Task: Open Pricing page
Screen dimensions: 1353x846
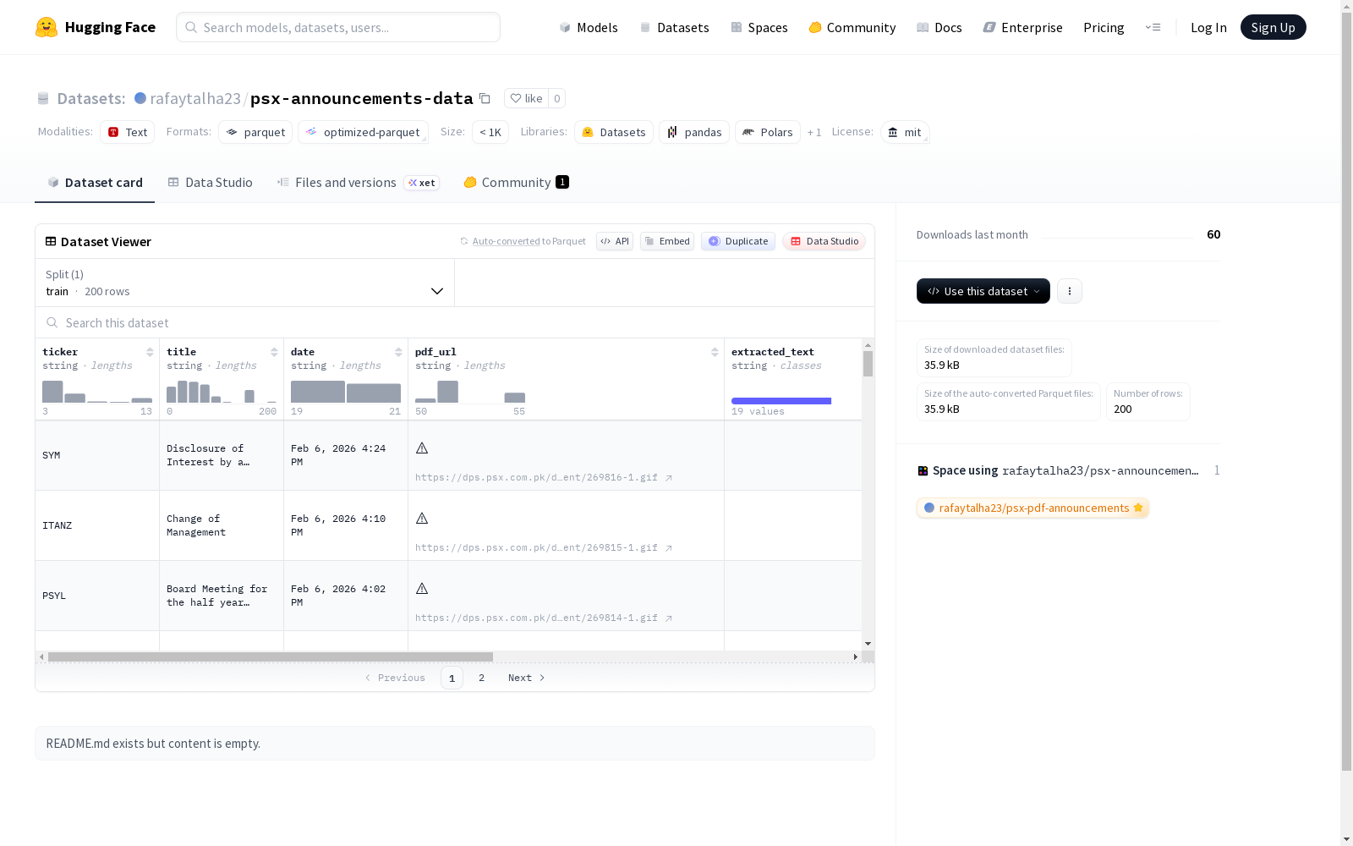Action: pos(1104,27)
